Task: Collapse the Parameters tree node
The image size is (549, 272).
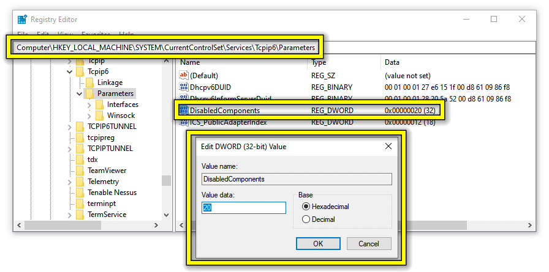Action: point(80,94)
